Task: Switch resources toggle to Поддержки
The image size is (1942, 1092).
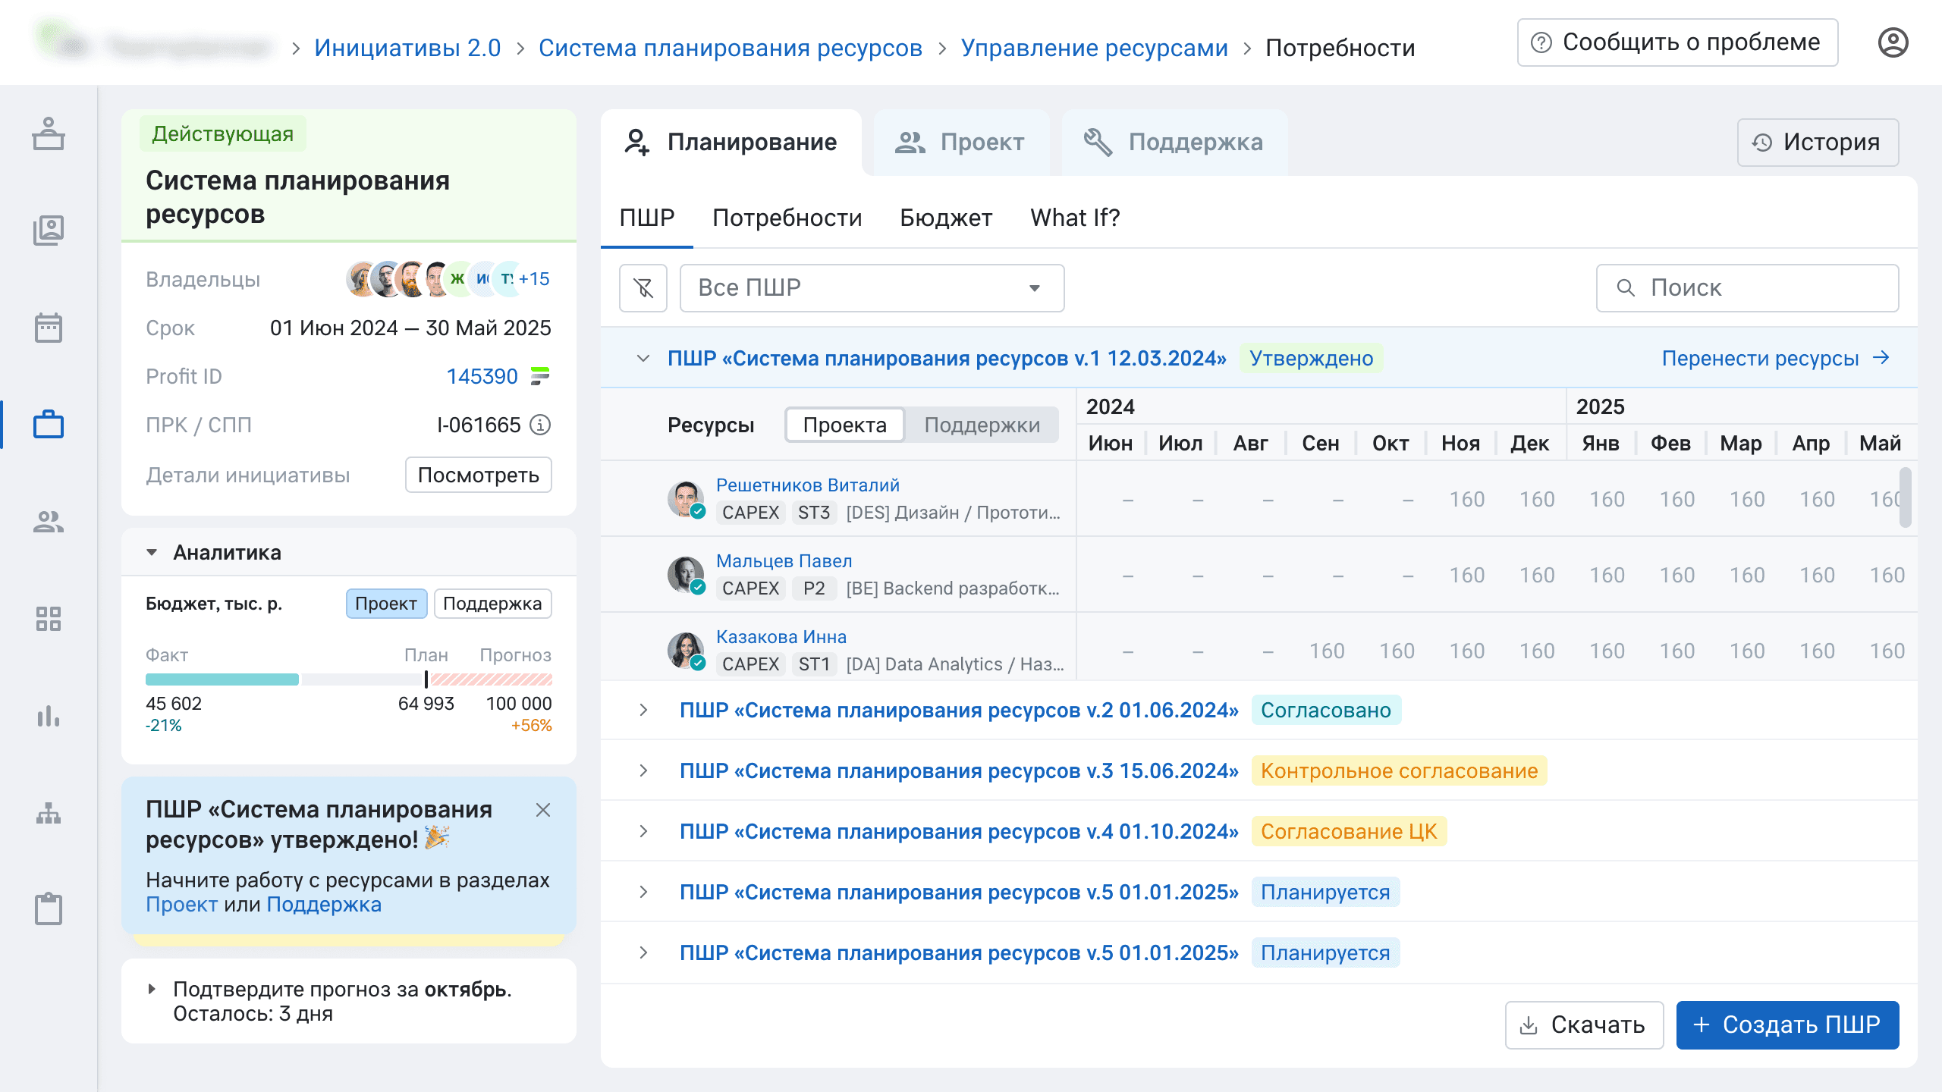Action: click(982, 425)
